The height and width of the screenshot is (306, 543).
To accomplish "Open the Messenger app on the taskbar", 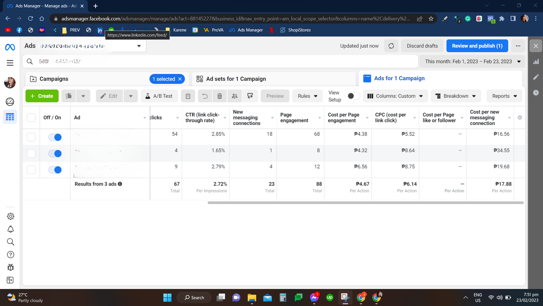I will click(314, 298).
